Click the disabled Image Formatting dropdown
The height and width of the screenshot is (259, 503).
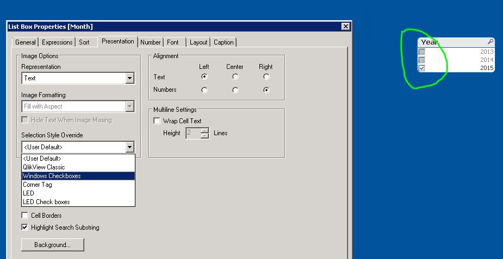[78, 106]
